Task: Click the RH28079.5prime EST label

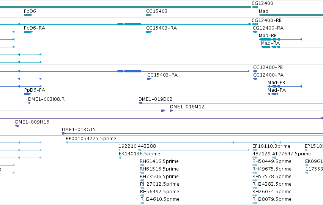Action: click(x=272, y=200)
